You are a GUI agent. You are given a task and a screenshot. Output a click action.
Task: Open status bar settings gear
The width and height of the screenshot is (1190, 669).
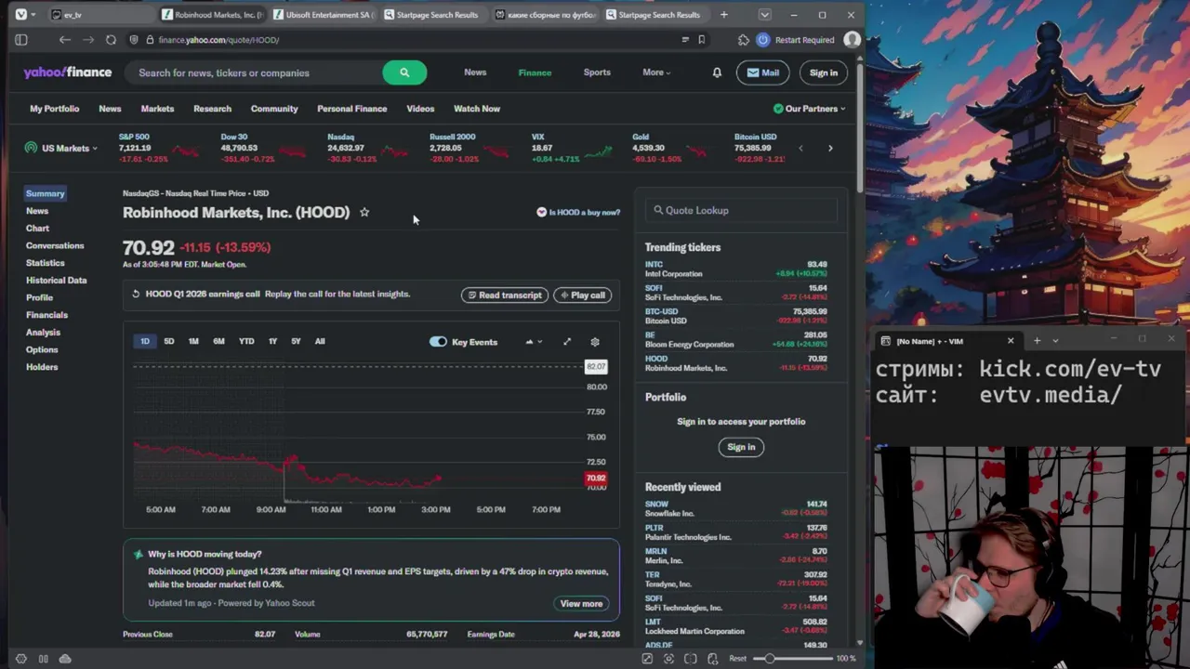tap(21, 659)
